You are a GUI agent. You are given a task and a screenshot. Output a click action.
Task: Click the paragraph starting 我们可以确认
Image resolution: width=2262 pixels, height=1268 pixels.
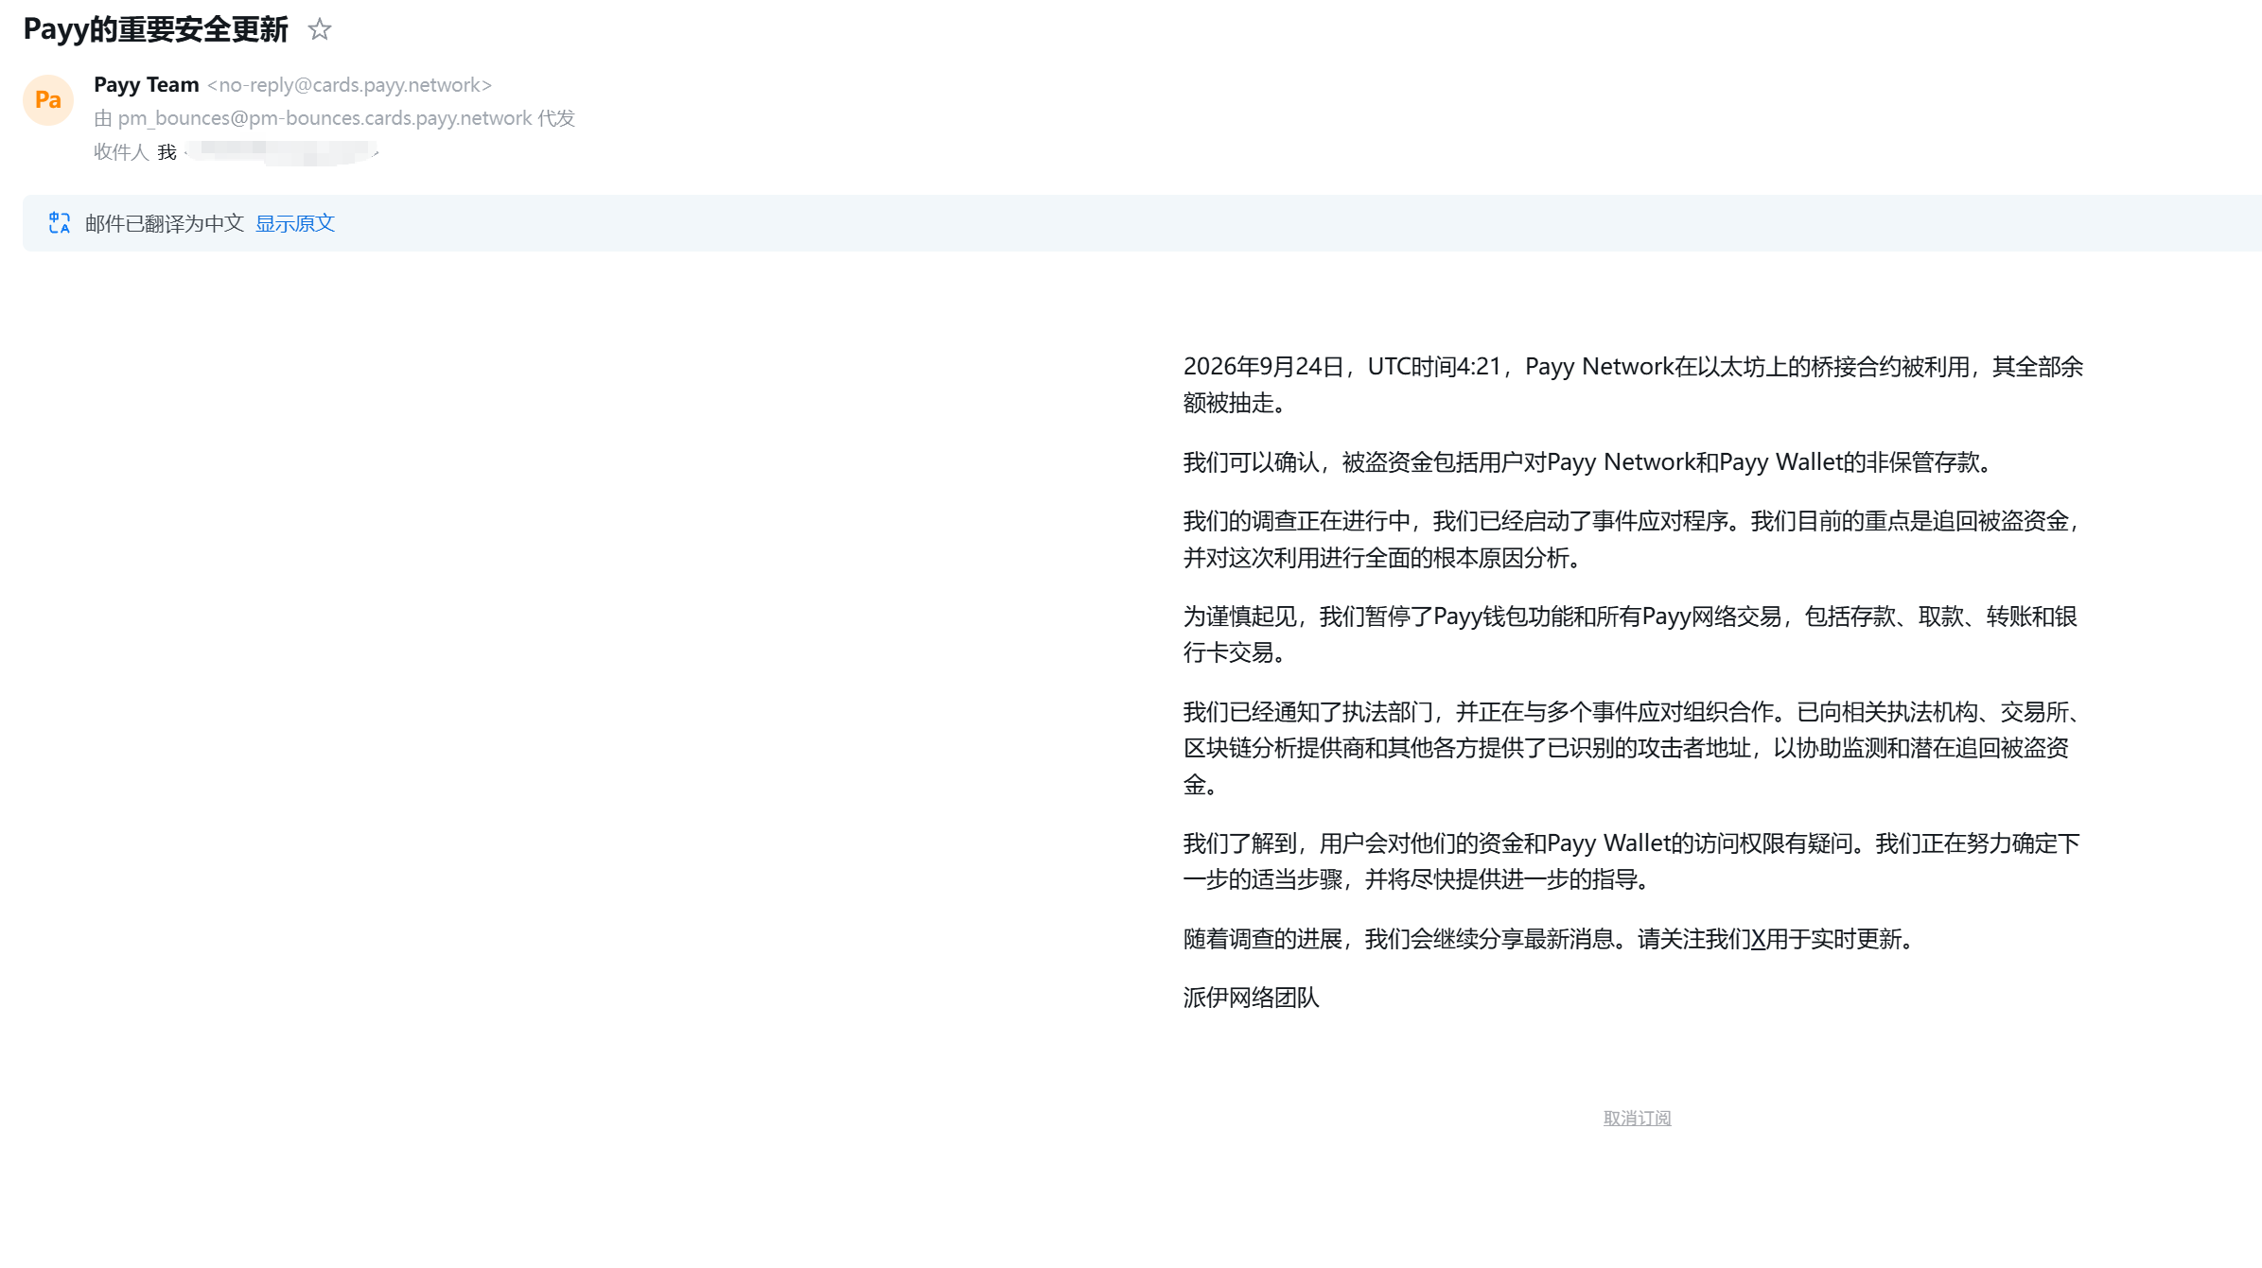point(1591,462)
